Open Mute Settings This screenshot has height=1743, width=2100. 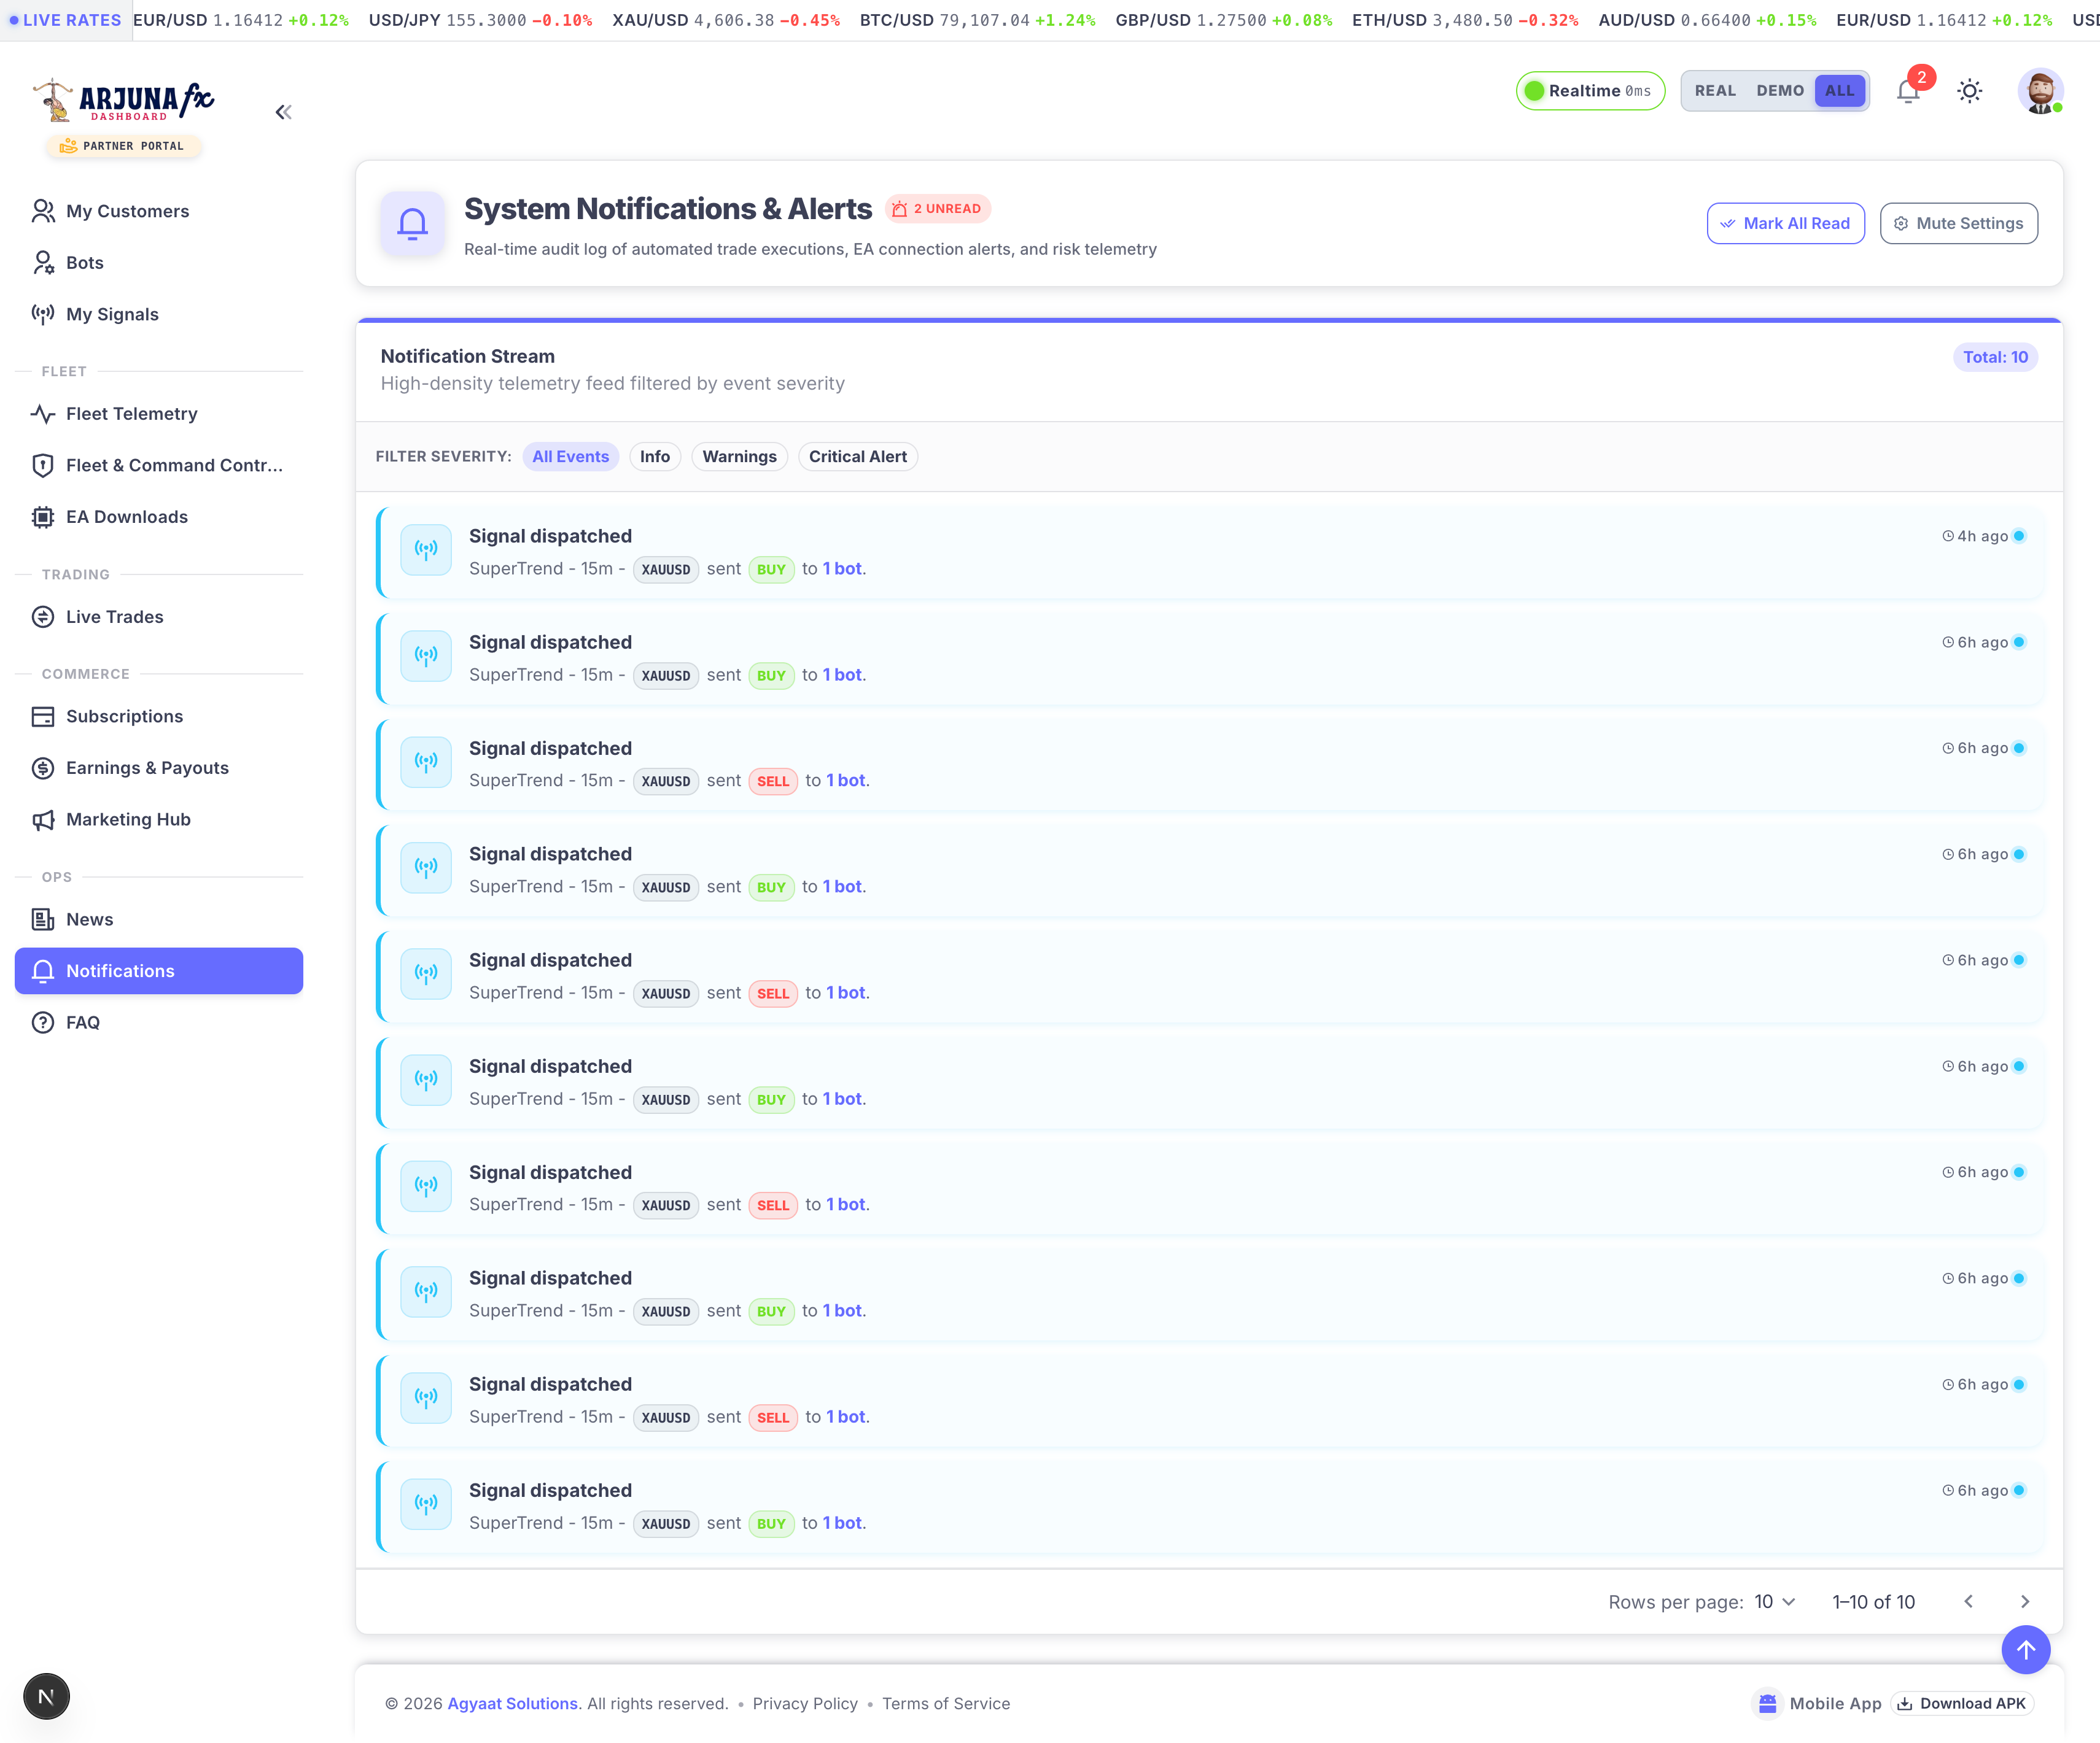tap(1958, 223)
